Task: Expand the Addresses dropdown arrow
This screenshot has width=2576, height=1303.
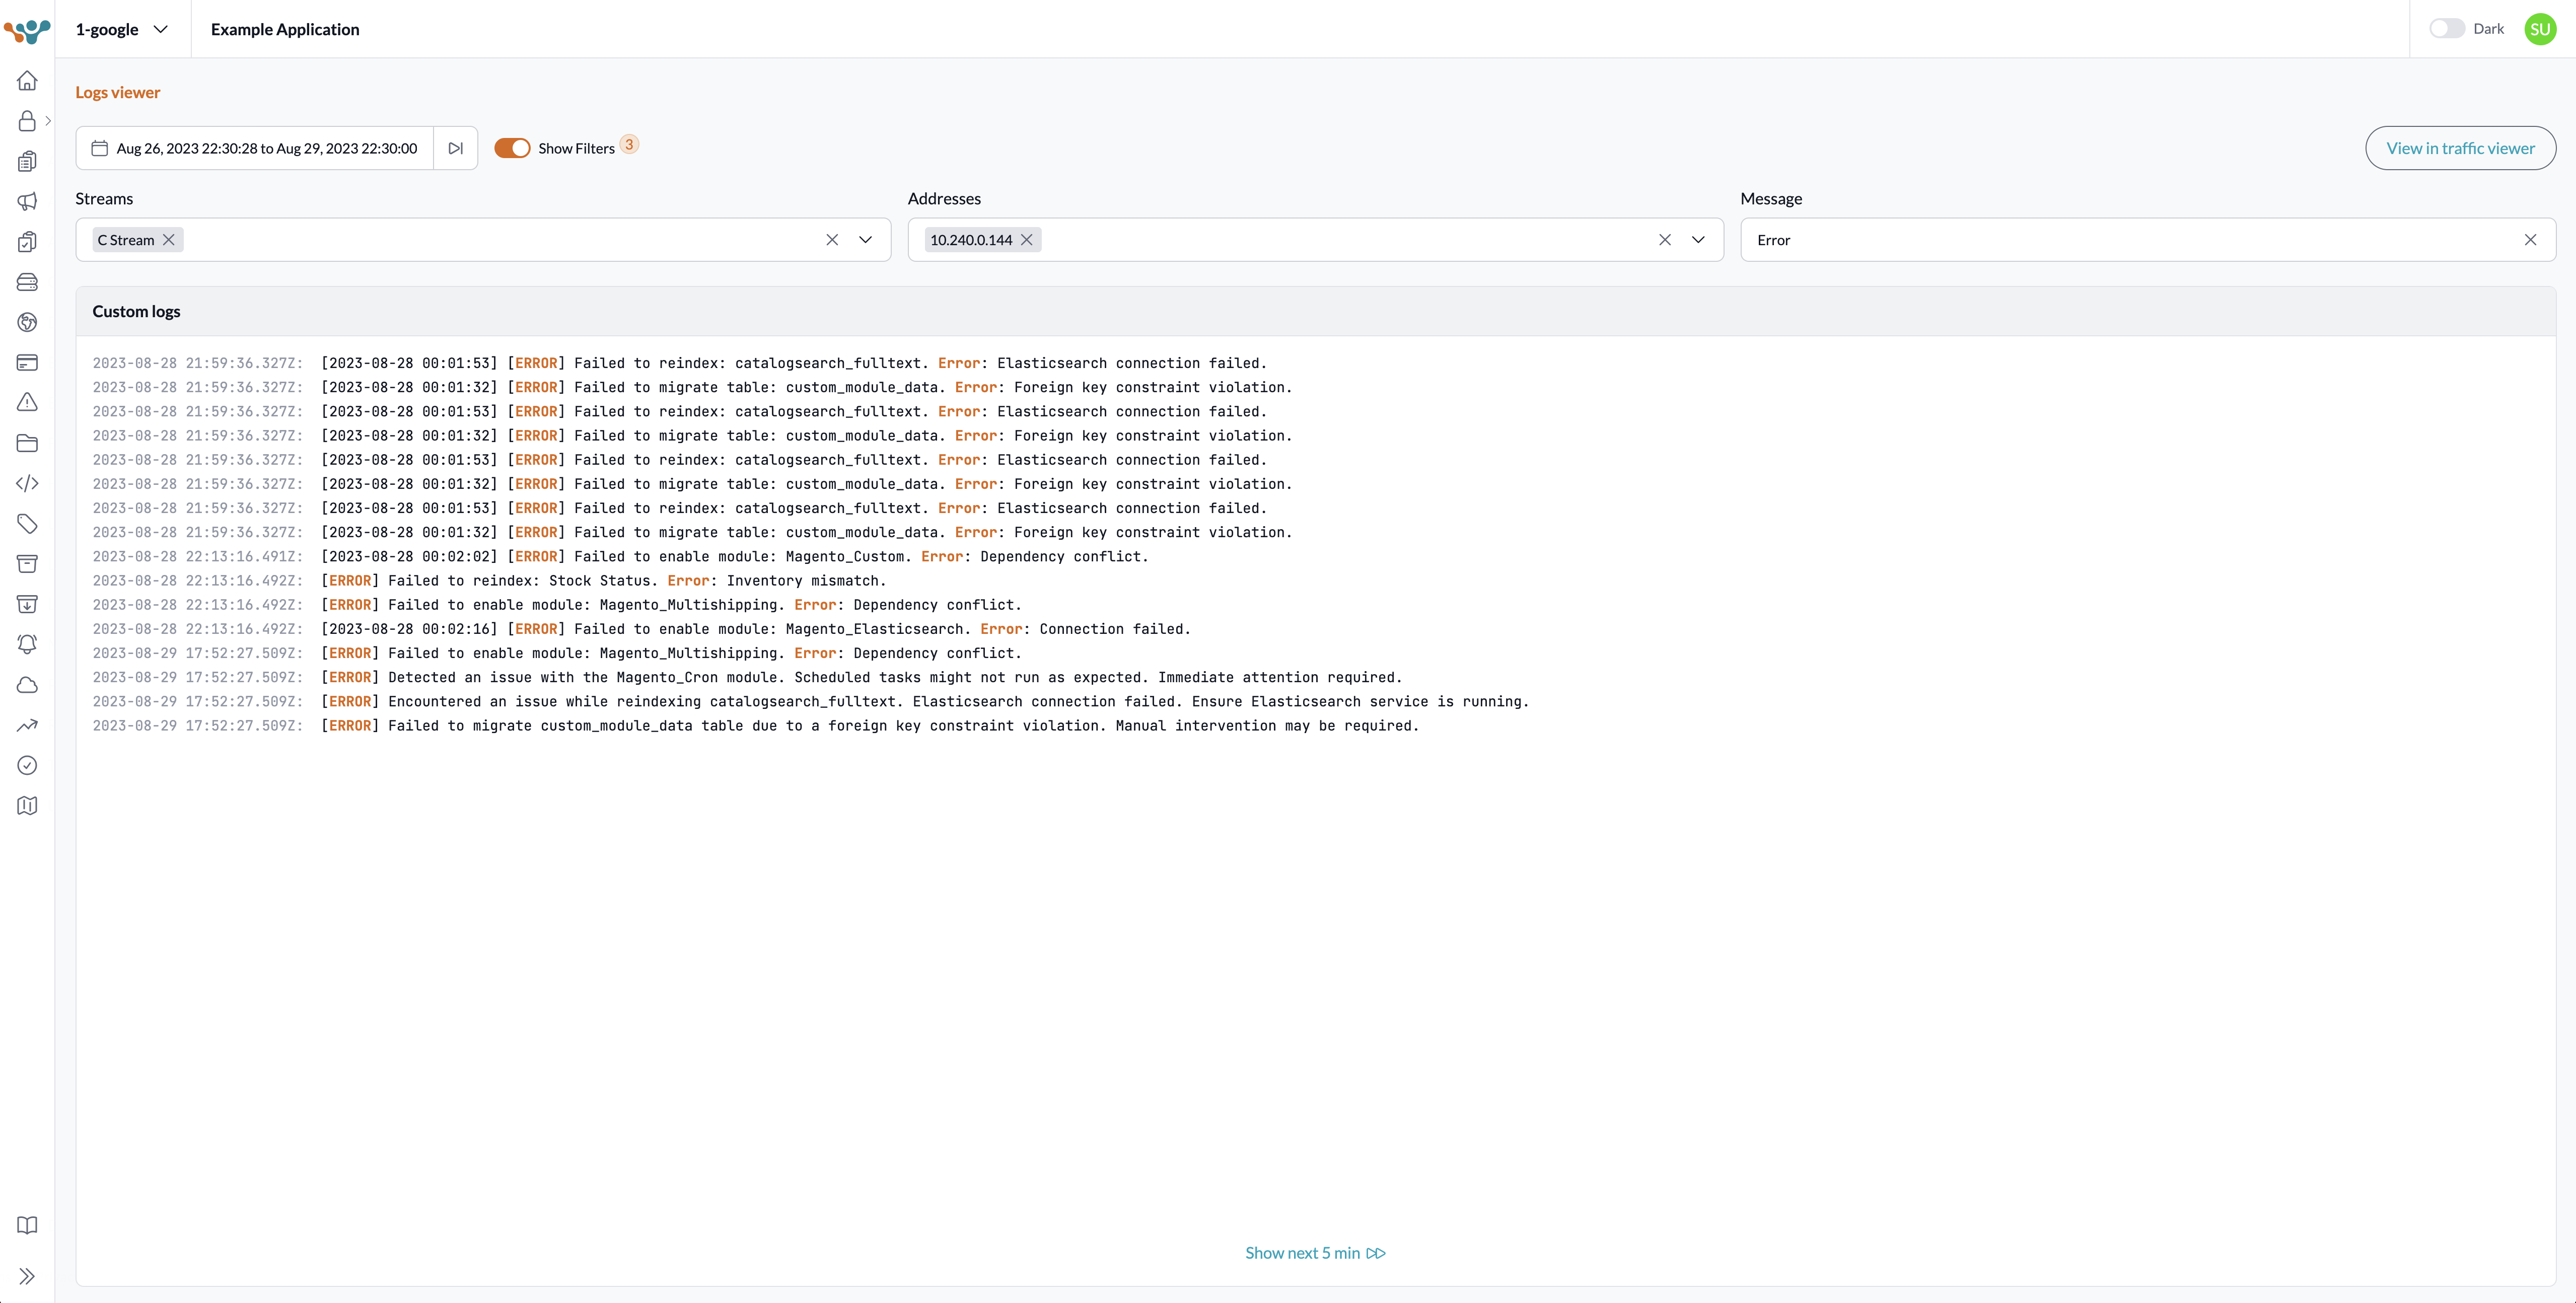Action: point(1698,240)
